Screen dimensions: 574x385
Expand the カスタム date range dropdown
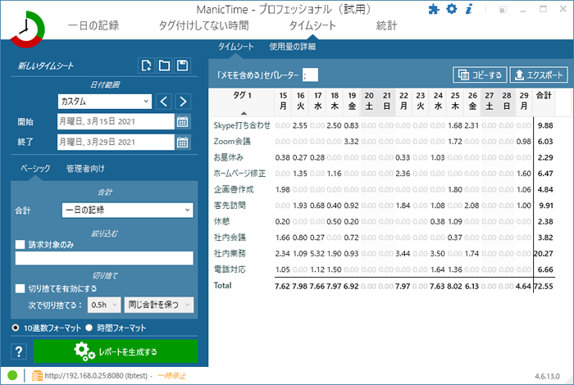(x=105, y=102)
